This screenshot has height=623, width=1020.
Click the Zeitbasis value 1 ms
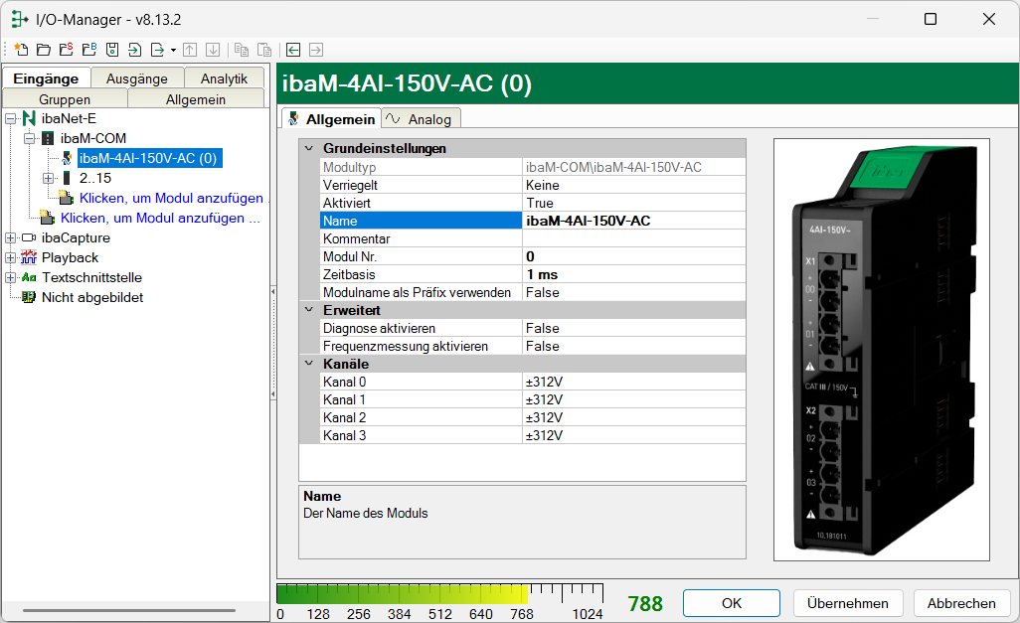633,274
